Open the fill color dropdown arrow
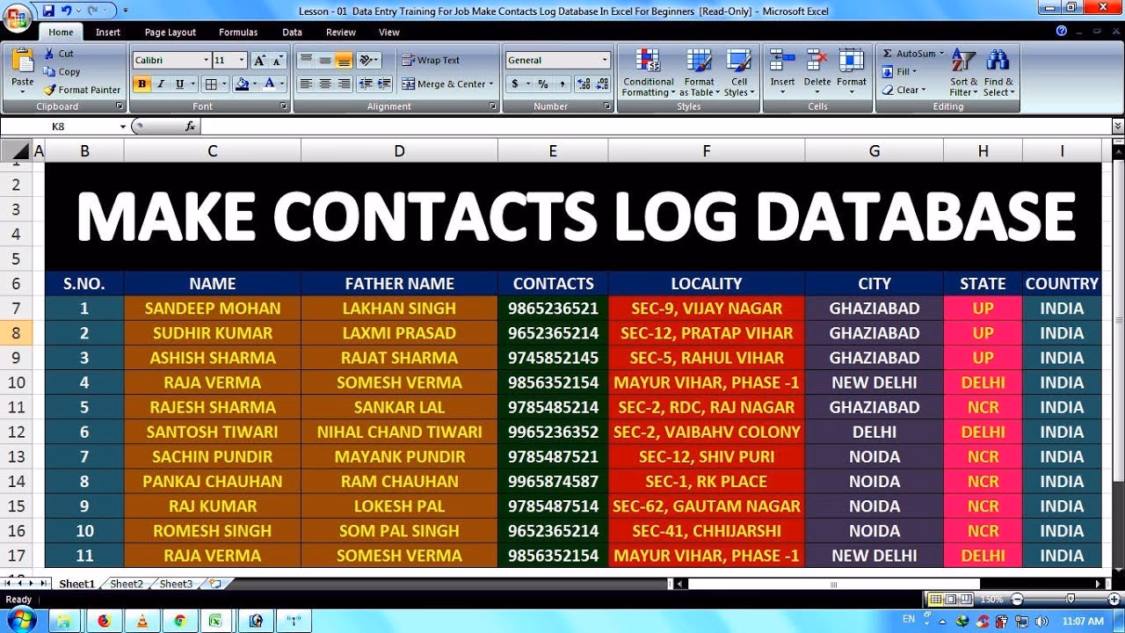The height and width of the screenshot is (633, 1125). (256, 84)
